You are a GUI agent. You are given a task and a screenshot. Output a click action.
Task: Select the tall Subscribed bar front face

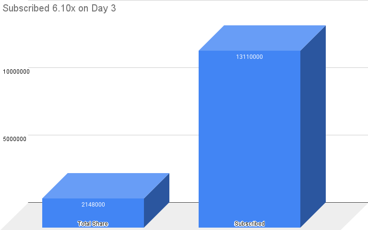pyautogui.click(x=249, y=143)
